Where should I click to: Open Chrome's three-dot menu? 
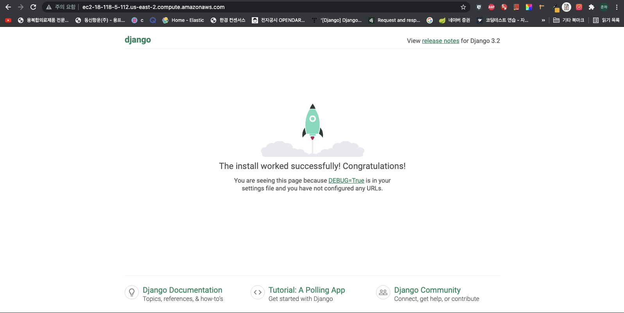pos(617,7)
